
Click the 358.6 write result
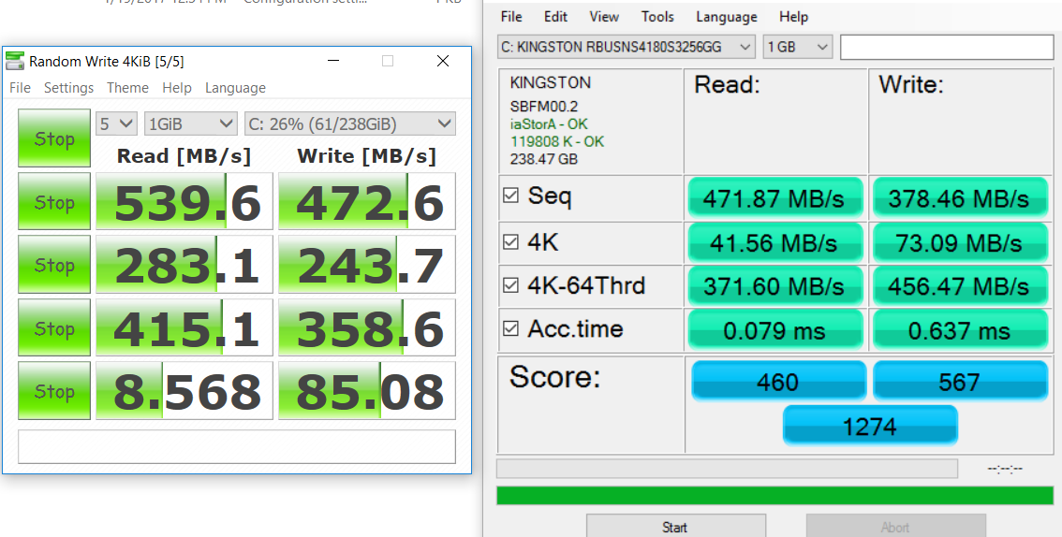click(367, 327)
